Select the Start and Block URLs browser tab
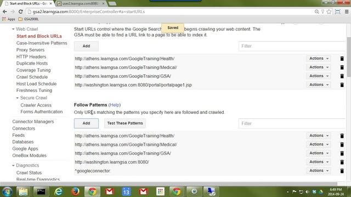The width and height of the screenshot is (351, 197). [x=28, y=4]
